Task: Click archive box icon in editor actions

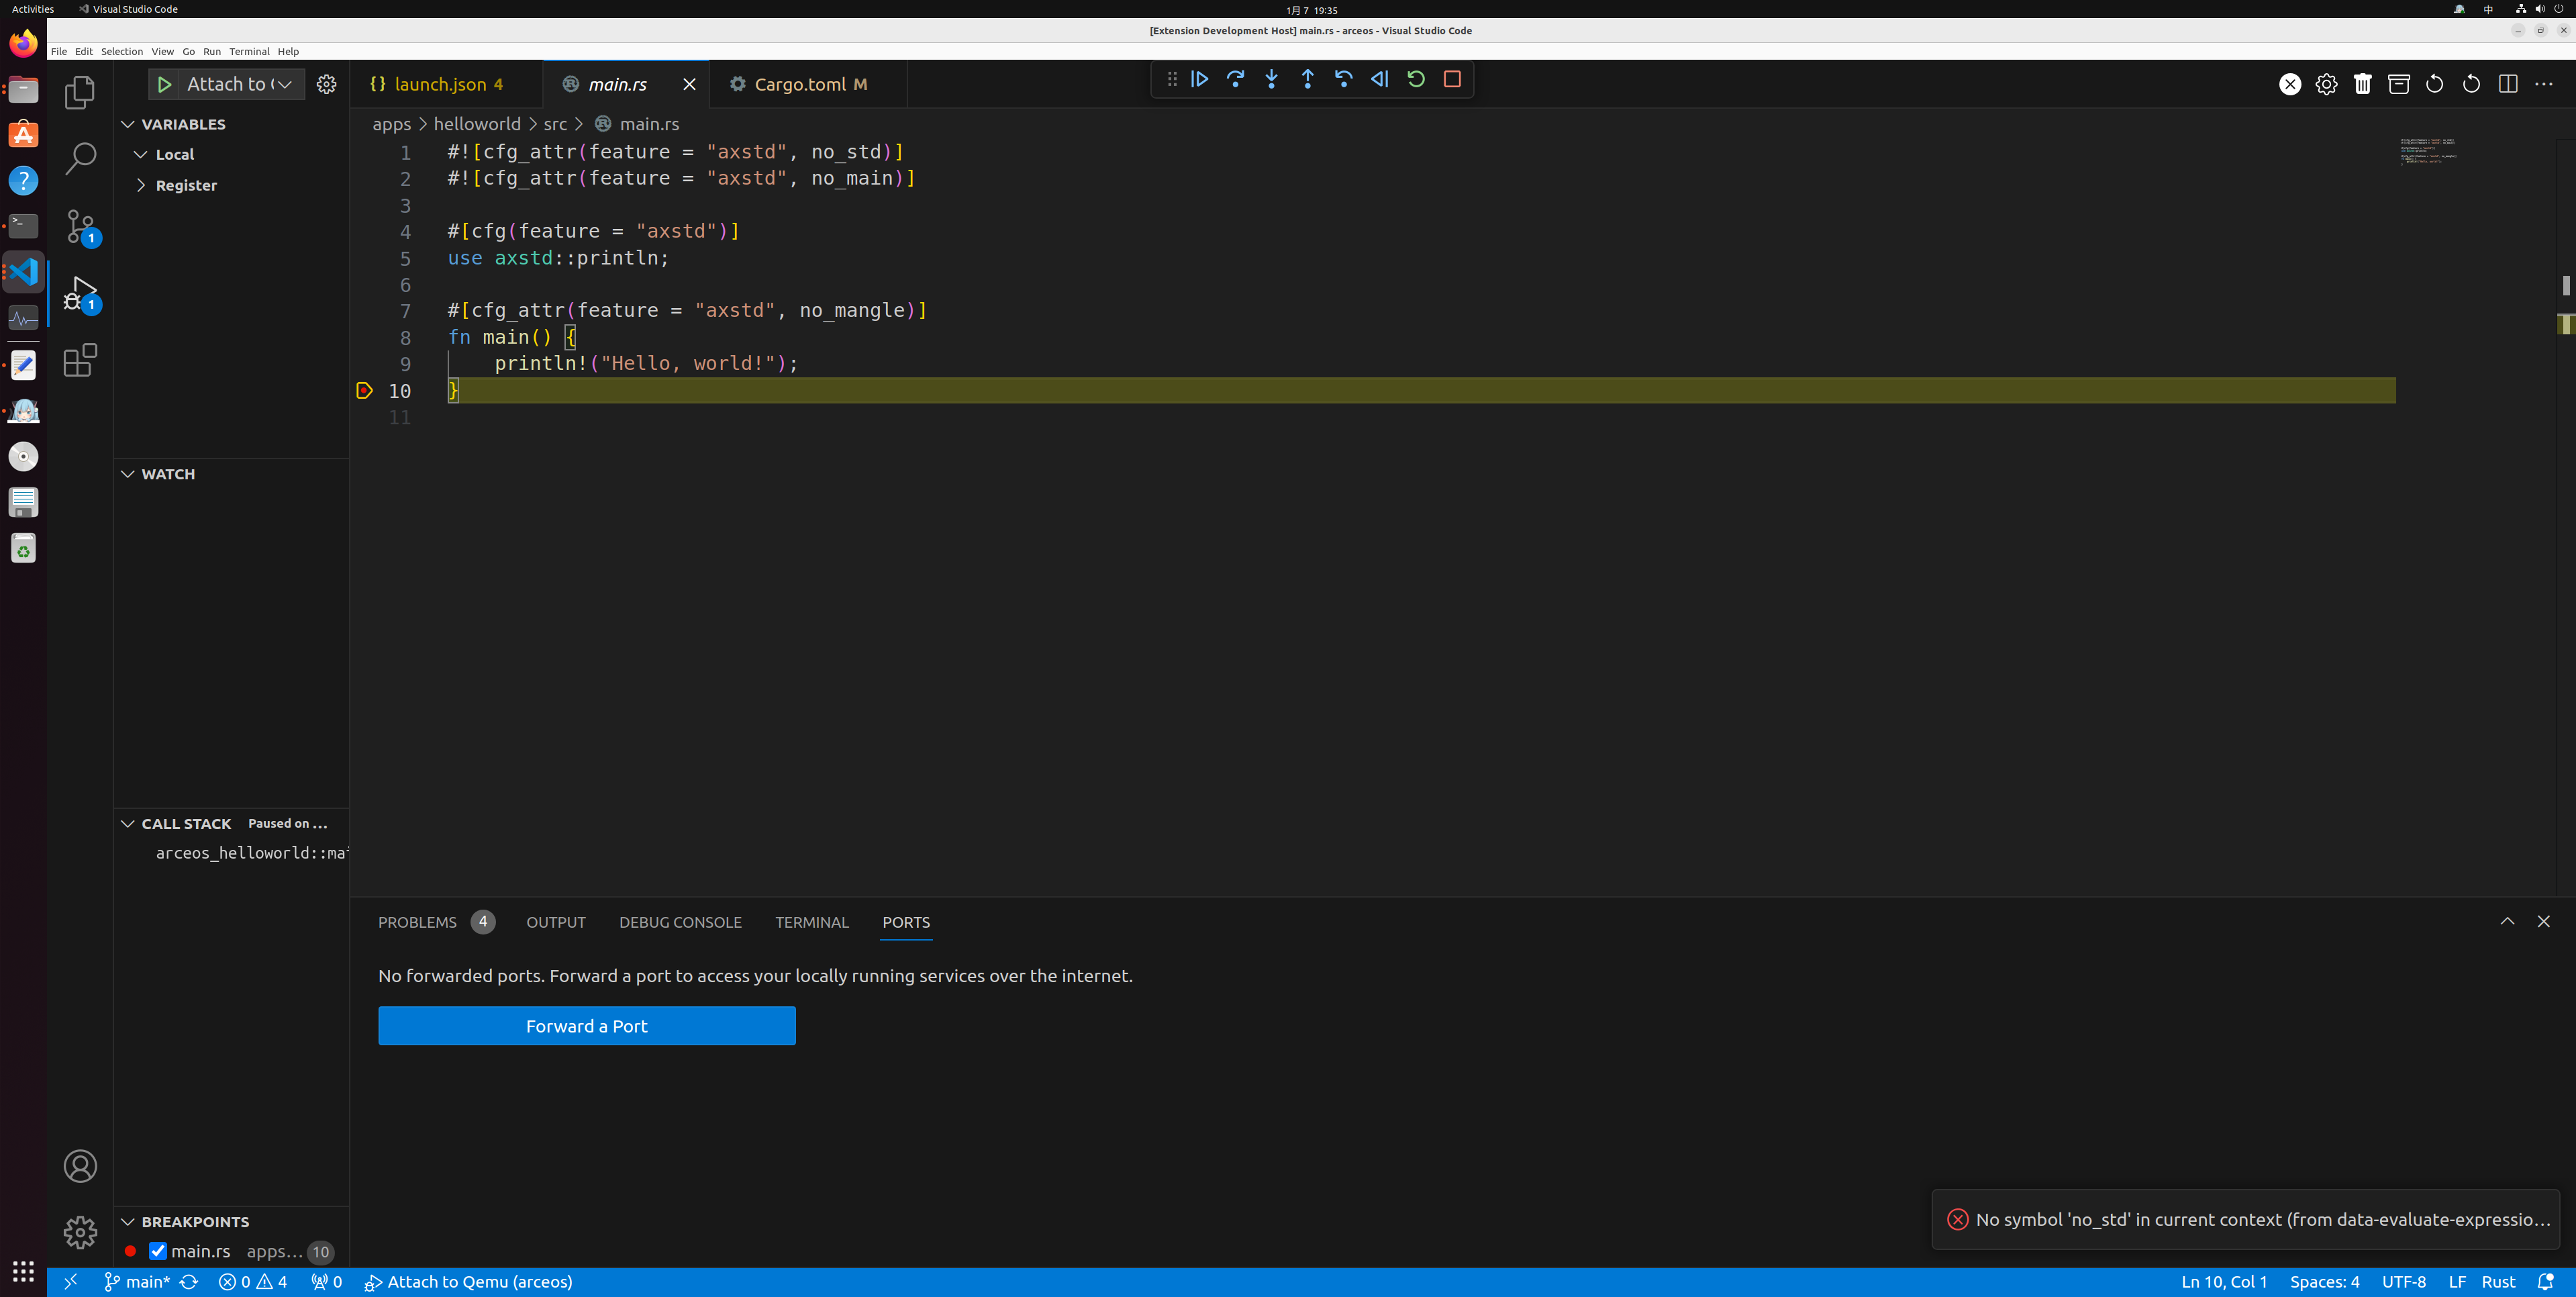Action: (x=2399, y=84)
